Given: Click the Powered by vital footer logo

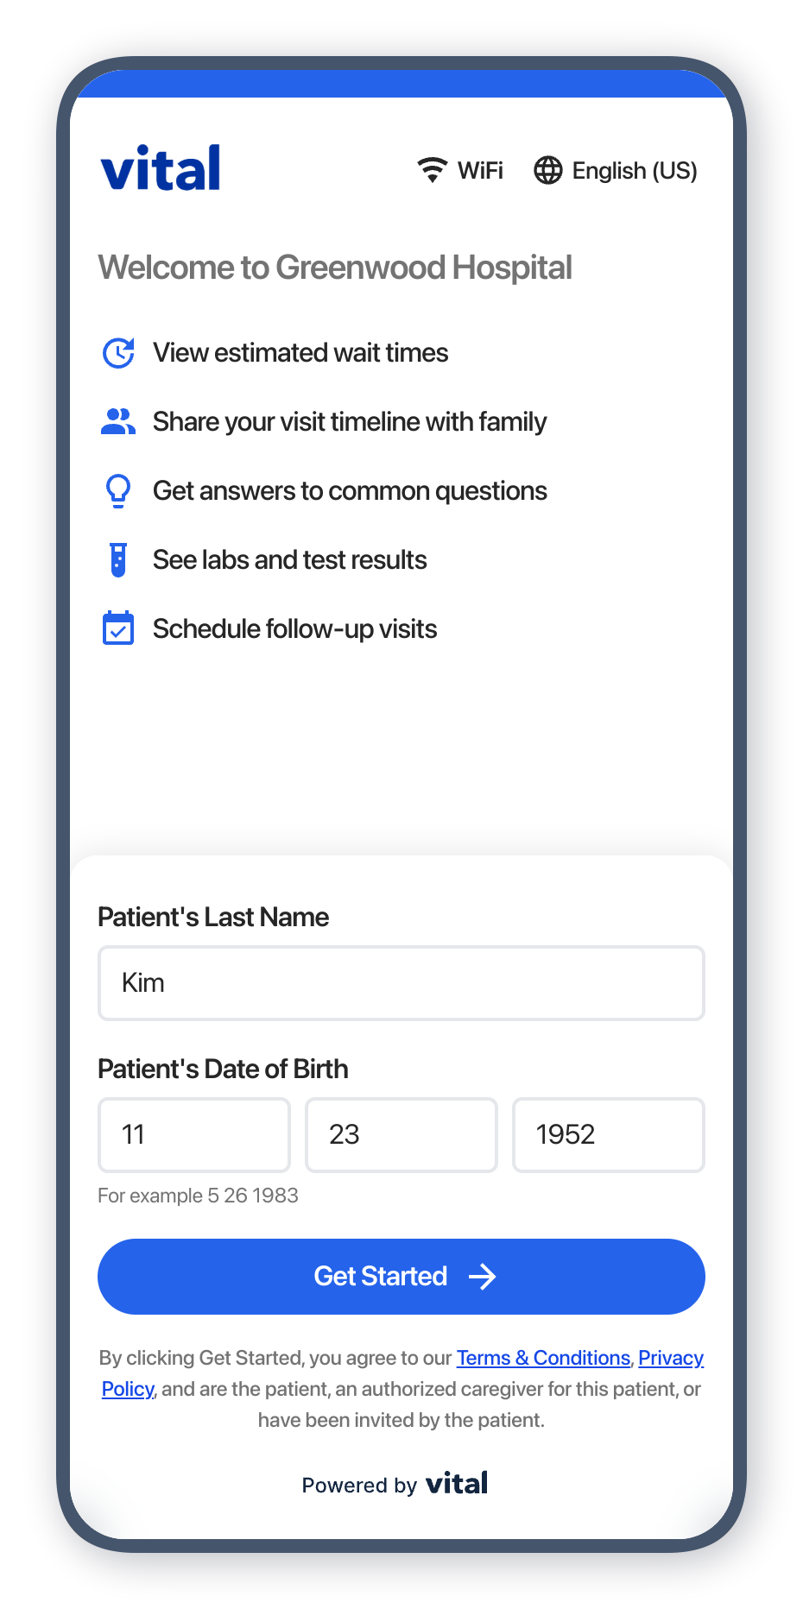Looking at the screenshot, I should tap(457, 1484).
